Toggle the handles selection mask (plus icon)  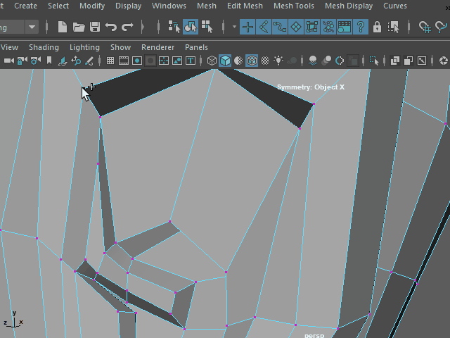(247, 27)
